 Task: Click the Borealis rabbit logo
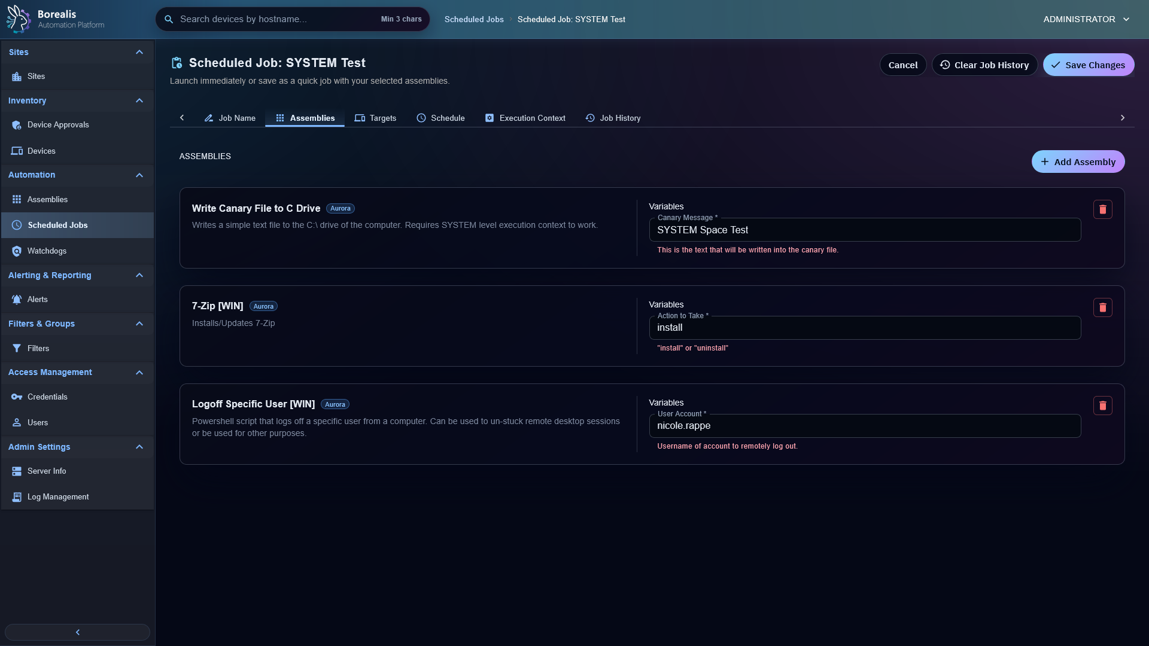tap(18, 19)
